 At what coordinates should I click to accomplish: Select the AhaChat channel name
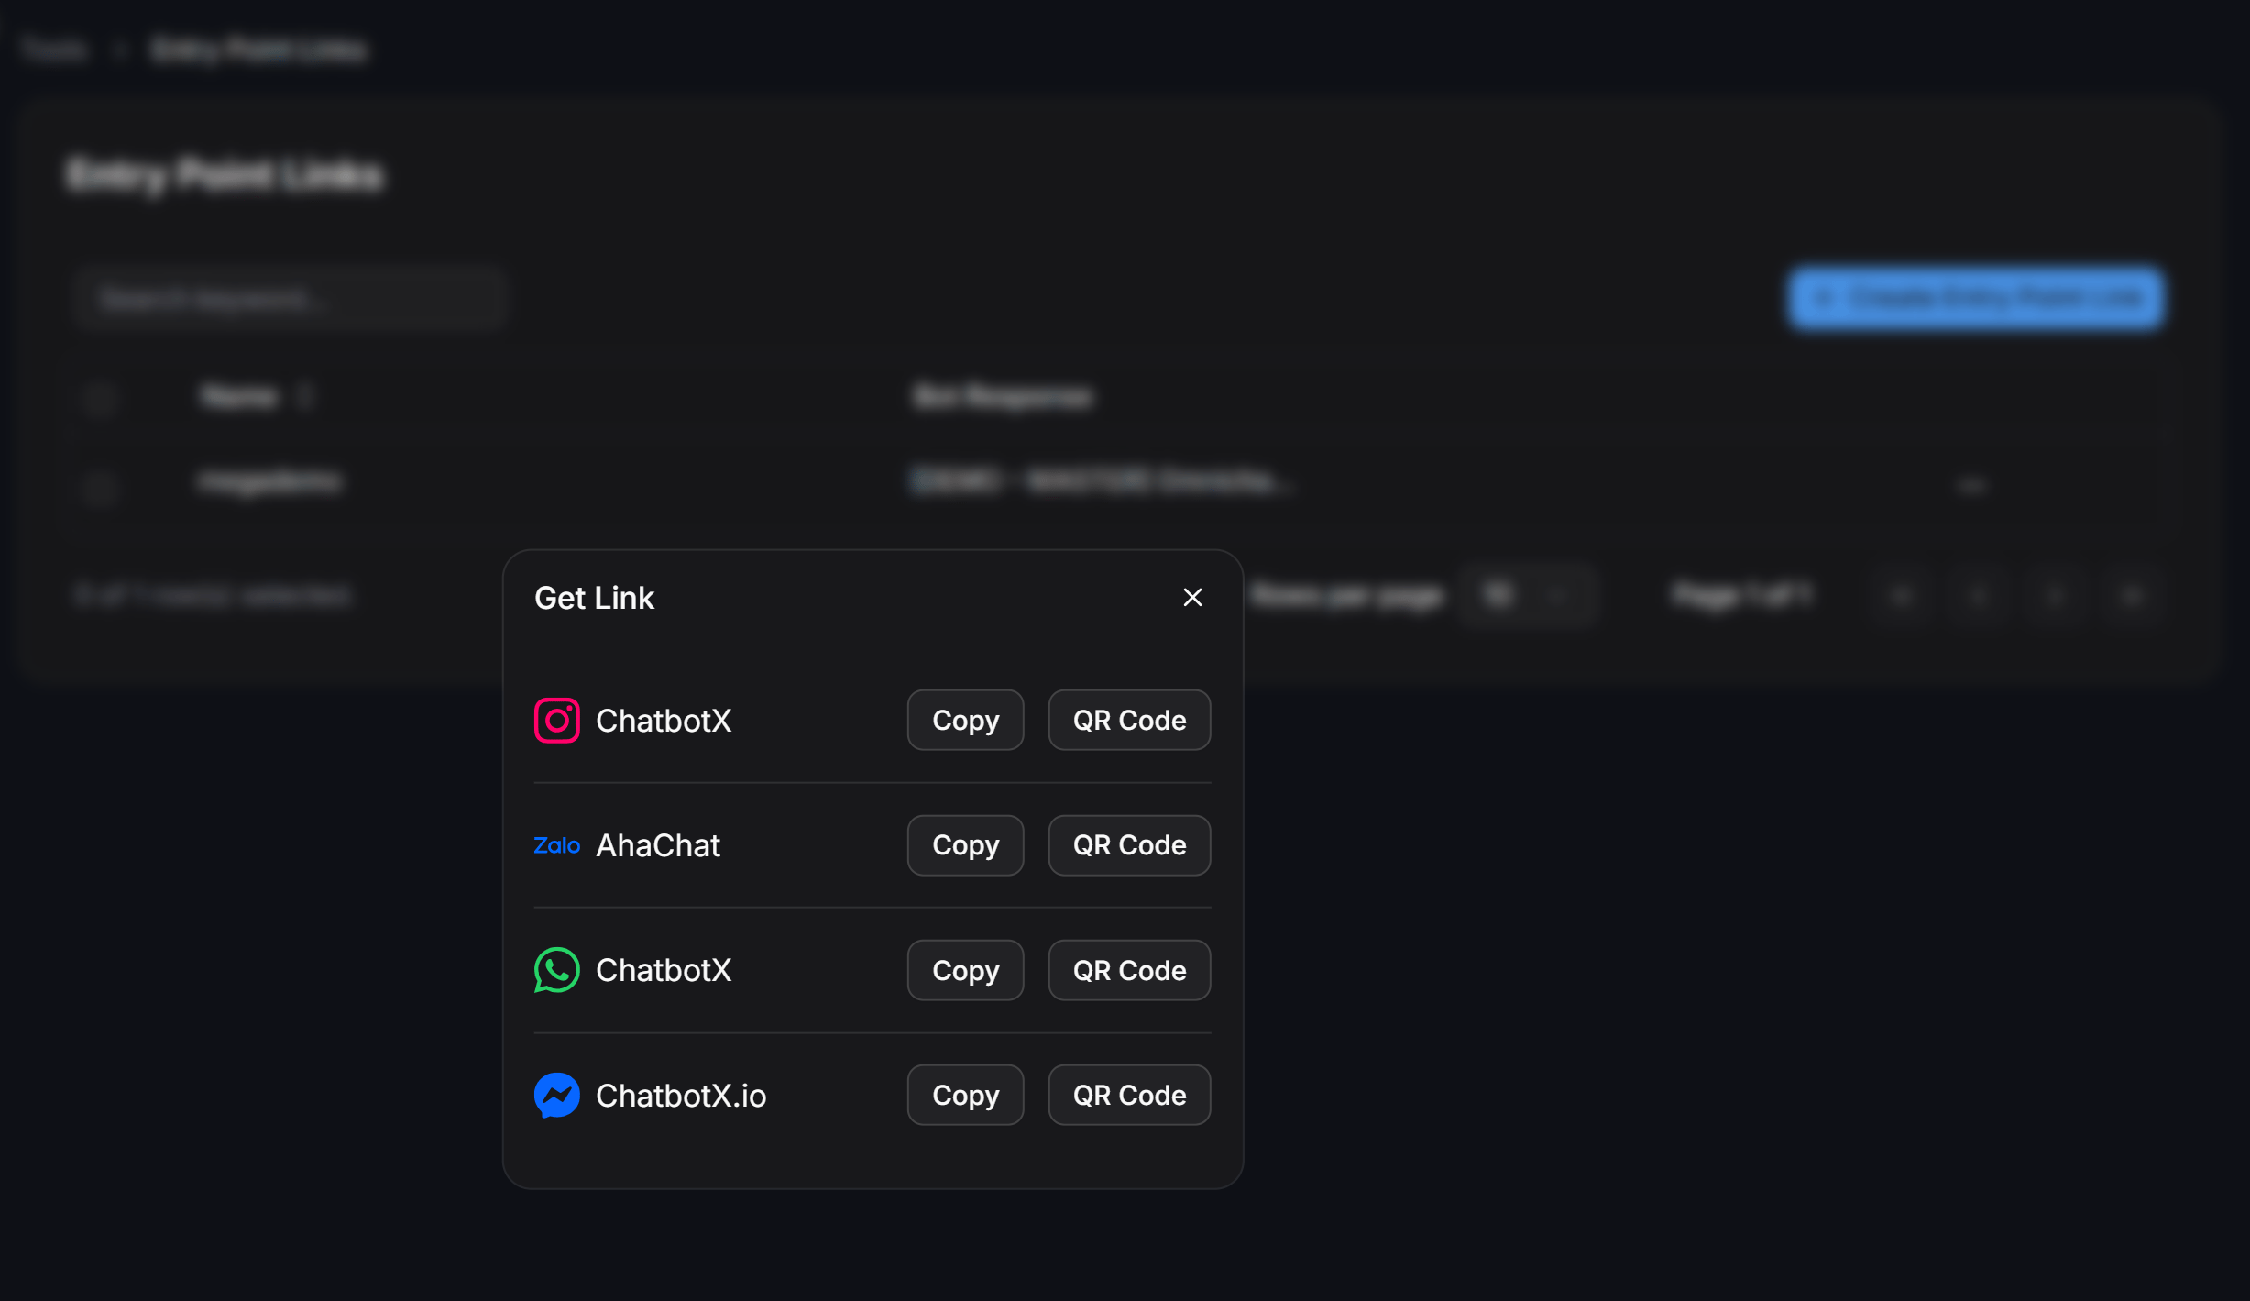tap(658, 845)
